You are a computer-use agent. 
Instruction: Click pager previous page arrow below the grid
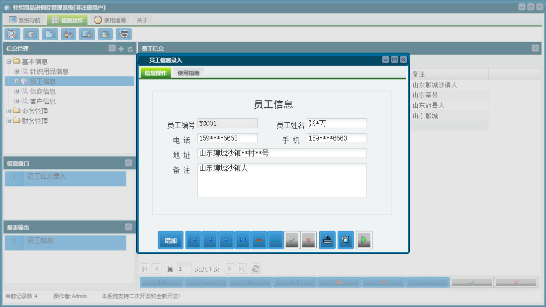tap(157, 269)
